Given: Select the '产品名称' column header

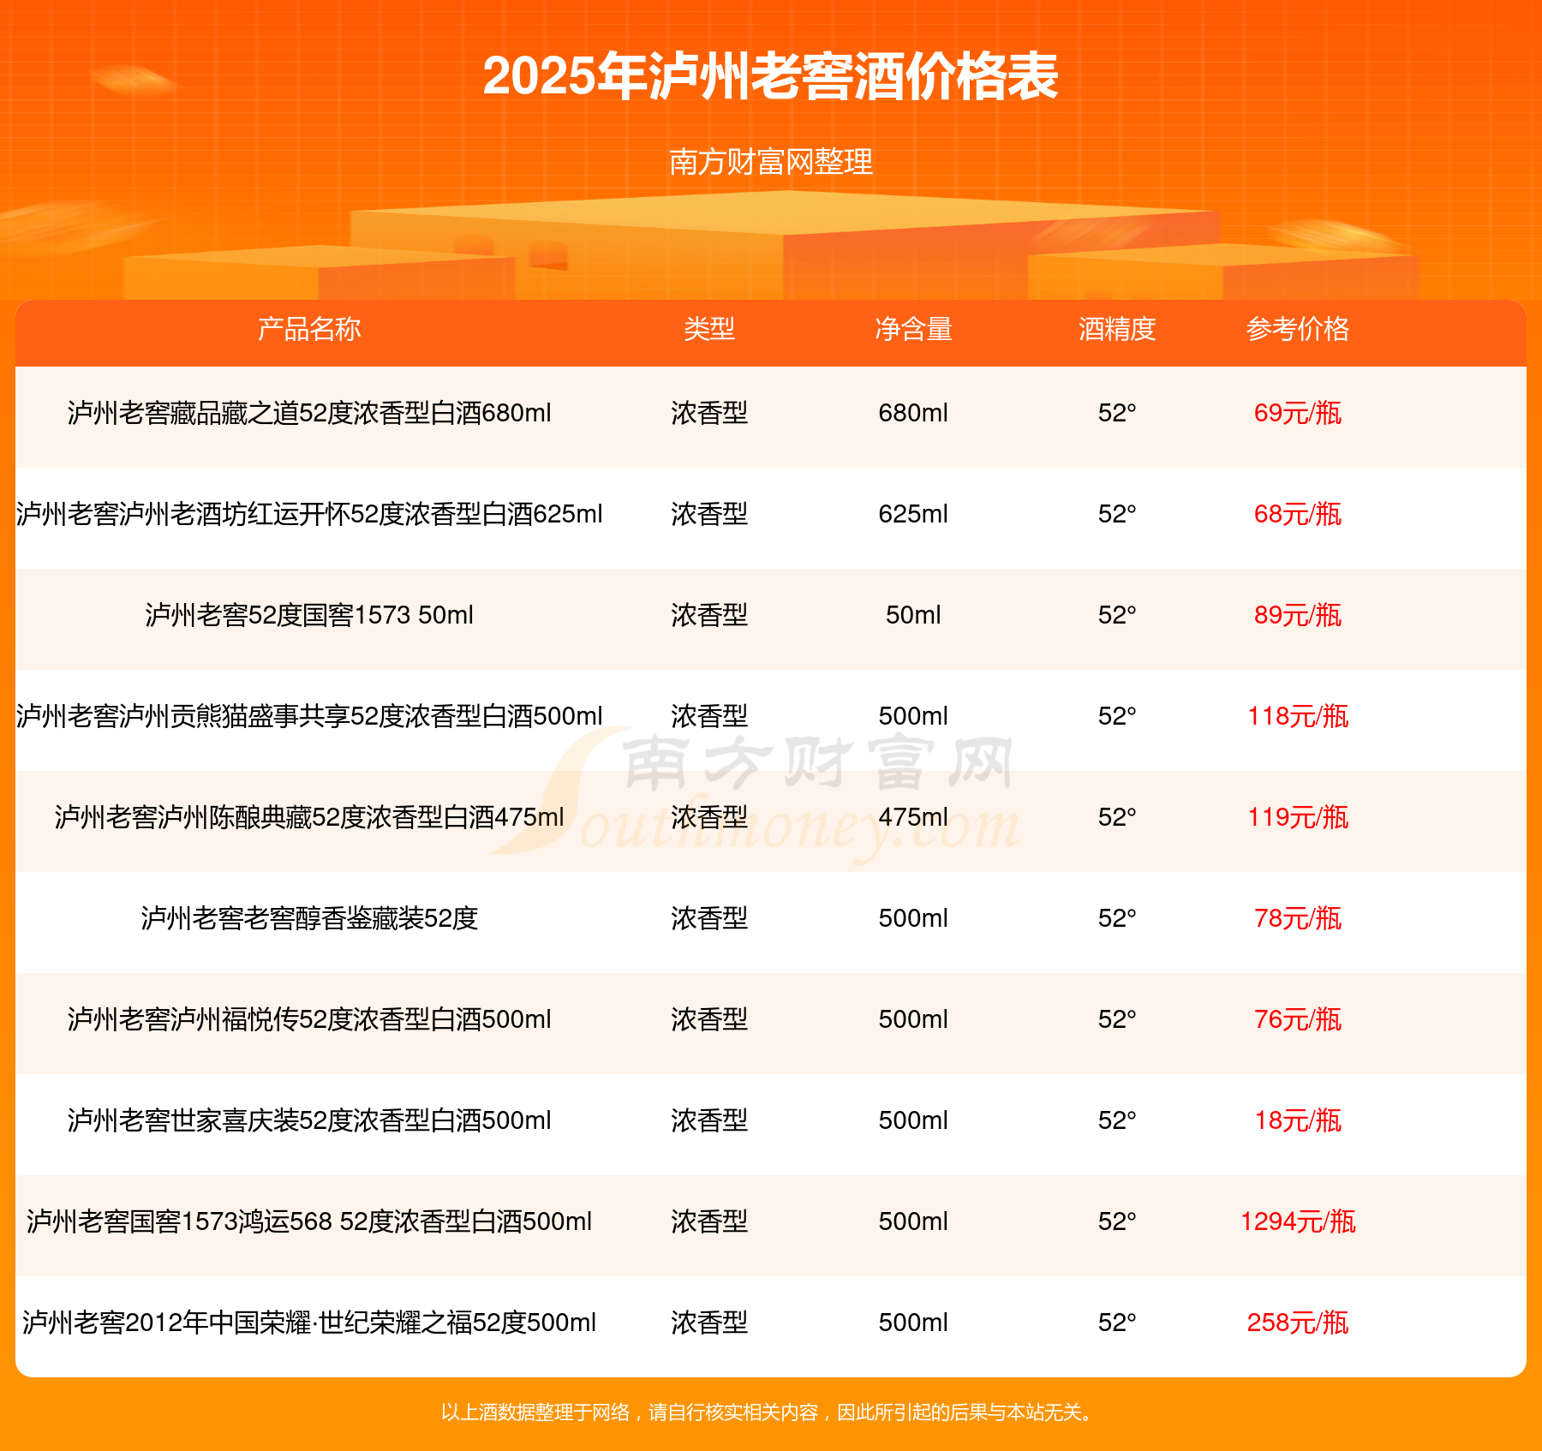Looking at the screenshot, I should click(309, 329).
